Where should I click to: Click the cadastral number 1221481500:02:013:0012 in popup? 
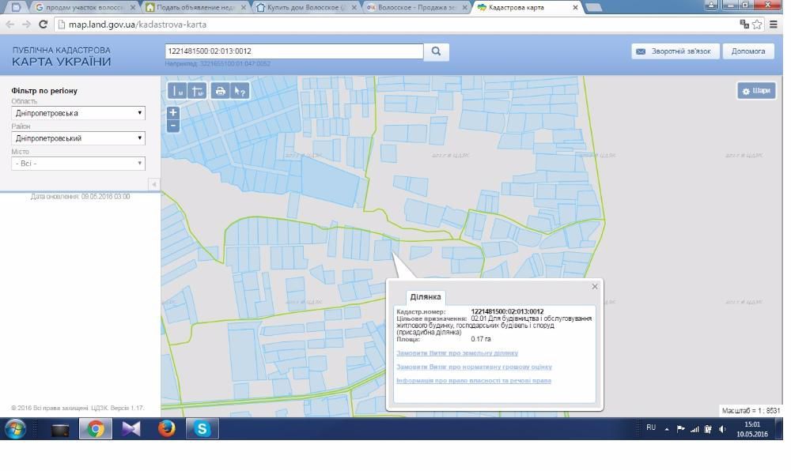click(x=507, y=312)
